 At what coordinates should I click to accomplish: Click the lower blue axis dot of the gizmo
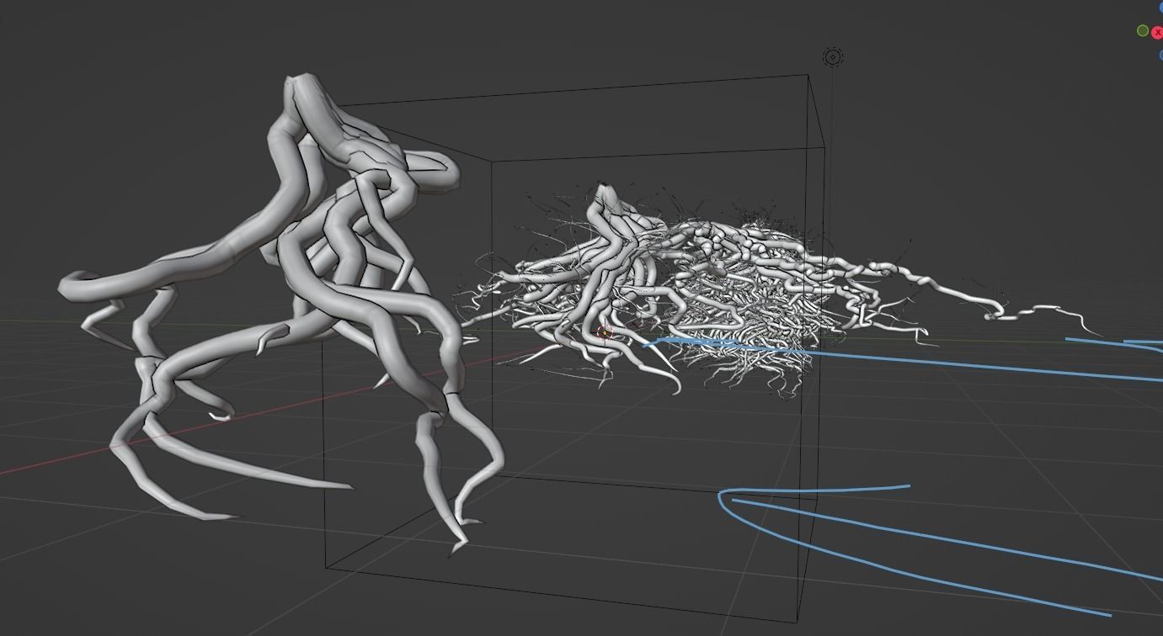tap(1160, 52)
